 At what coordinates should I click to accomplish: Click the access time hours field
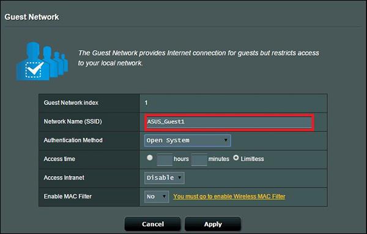click(165, 159)
